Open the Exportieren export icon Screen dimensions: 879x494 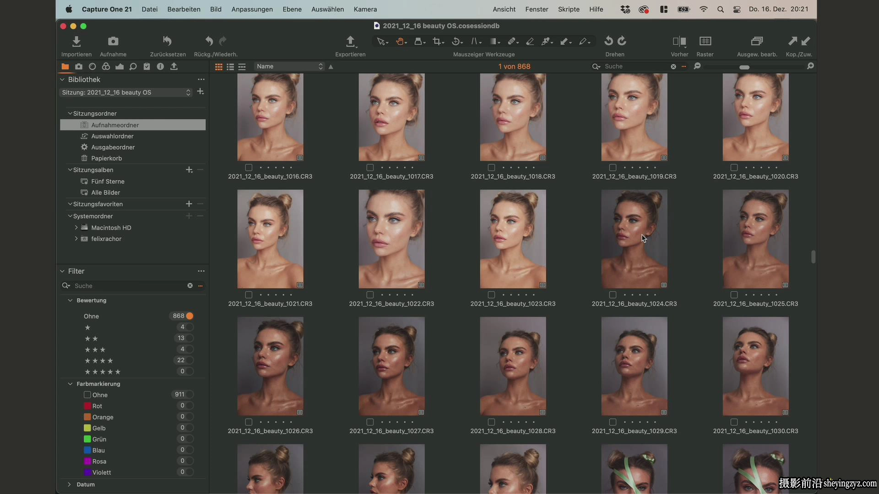coord(350,42)
